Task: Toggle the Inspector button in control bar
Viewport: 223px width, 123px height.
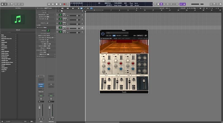Action: [6, 4]
